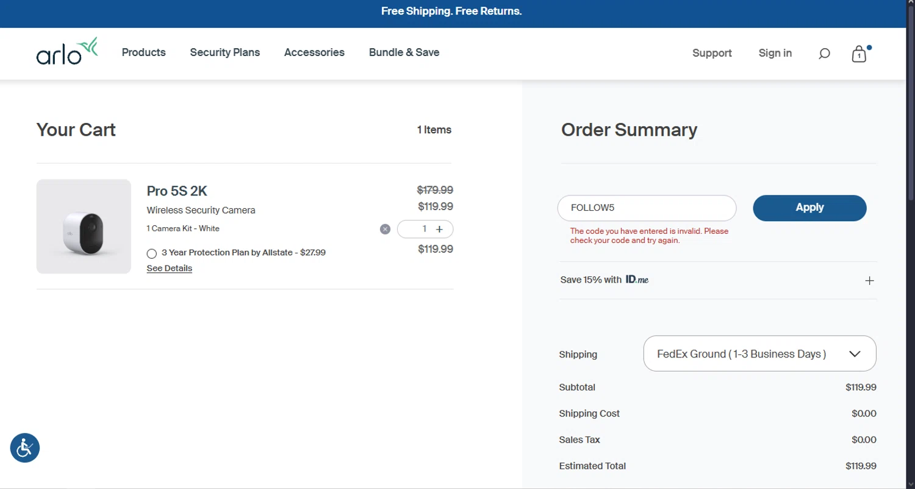This screenshot has height=489, width=915.
Task: Remove Pro 5S 2K from cart
Action: 385,229
